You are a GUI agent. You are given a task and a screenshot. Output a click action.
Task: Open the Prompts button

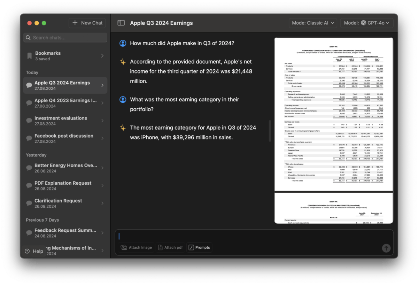pyautogui.click(x=199, y=247)
